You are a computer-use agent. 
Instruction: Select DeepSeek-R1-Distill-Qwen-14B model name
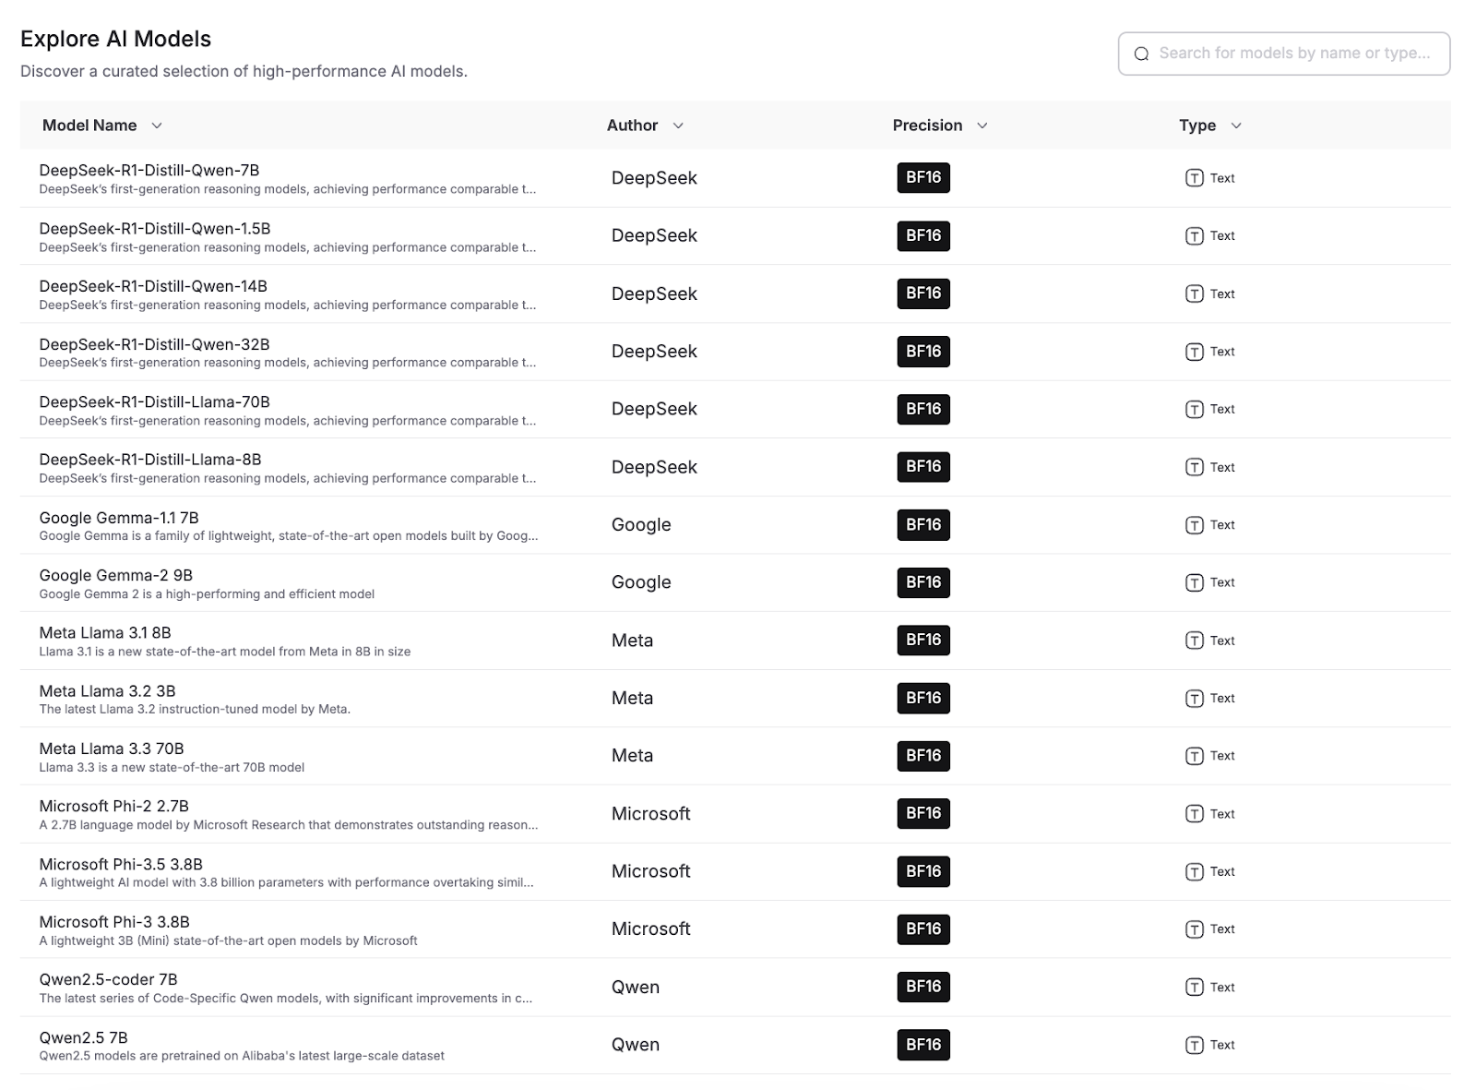[x=153, y=286]
